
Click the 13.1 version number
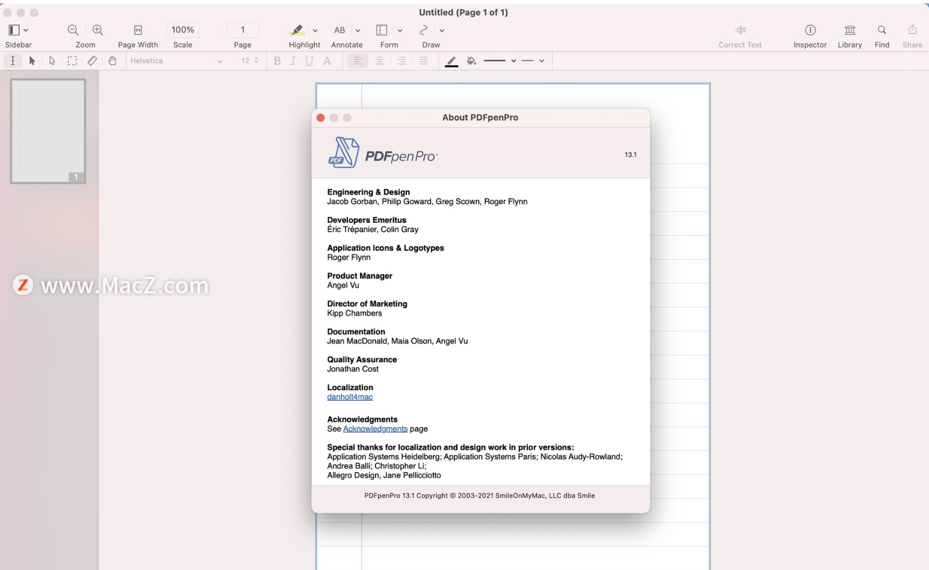631,155
